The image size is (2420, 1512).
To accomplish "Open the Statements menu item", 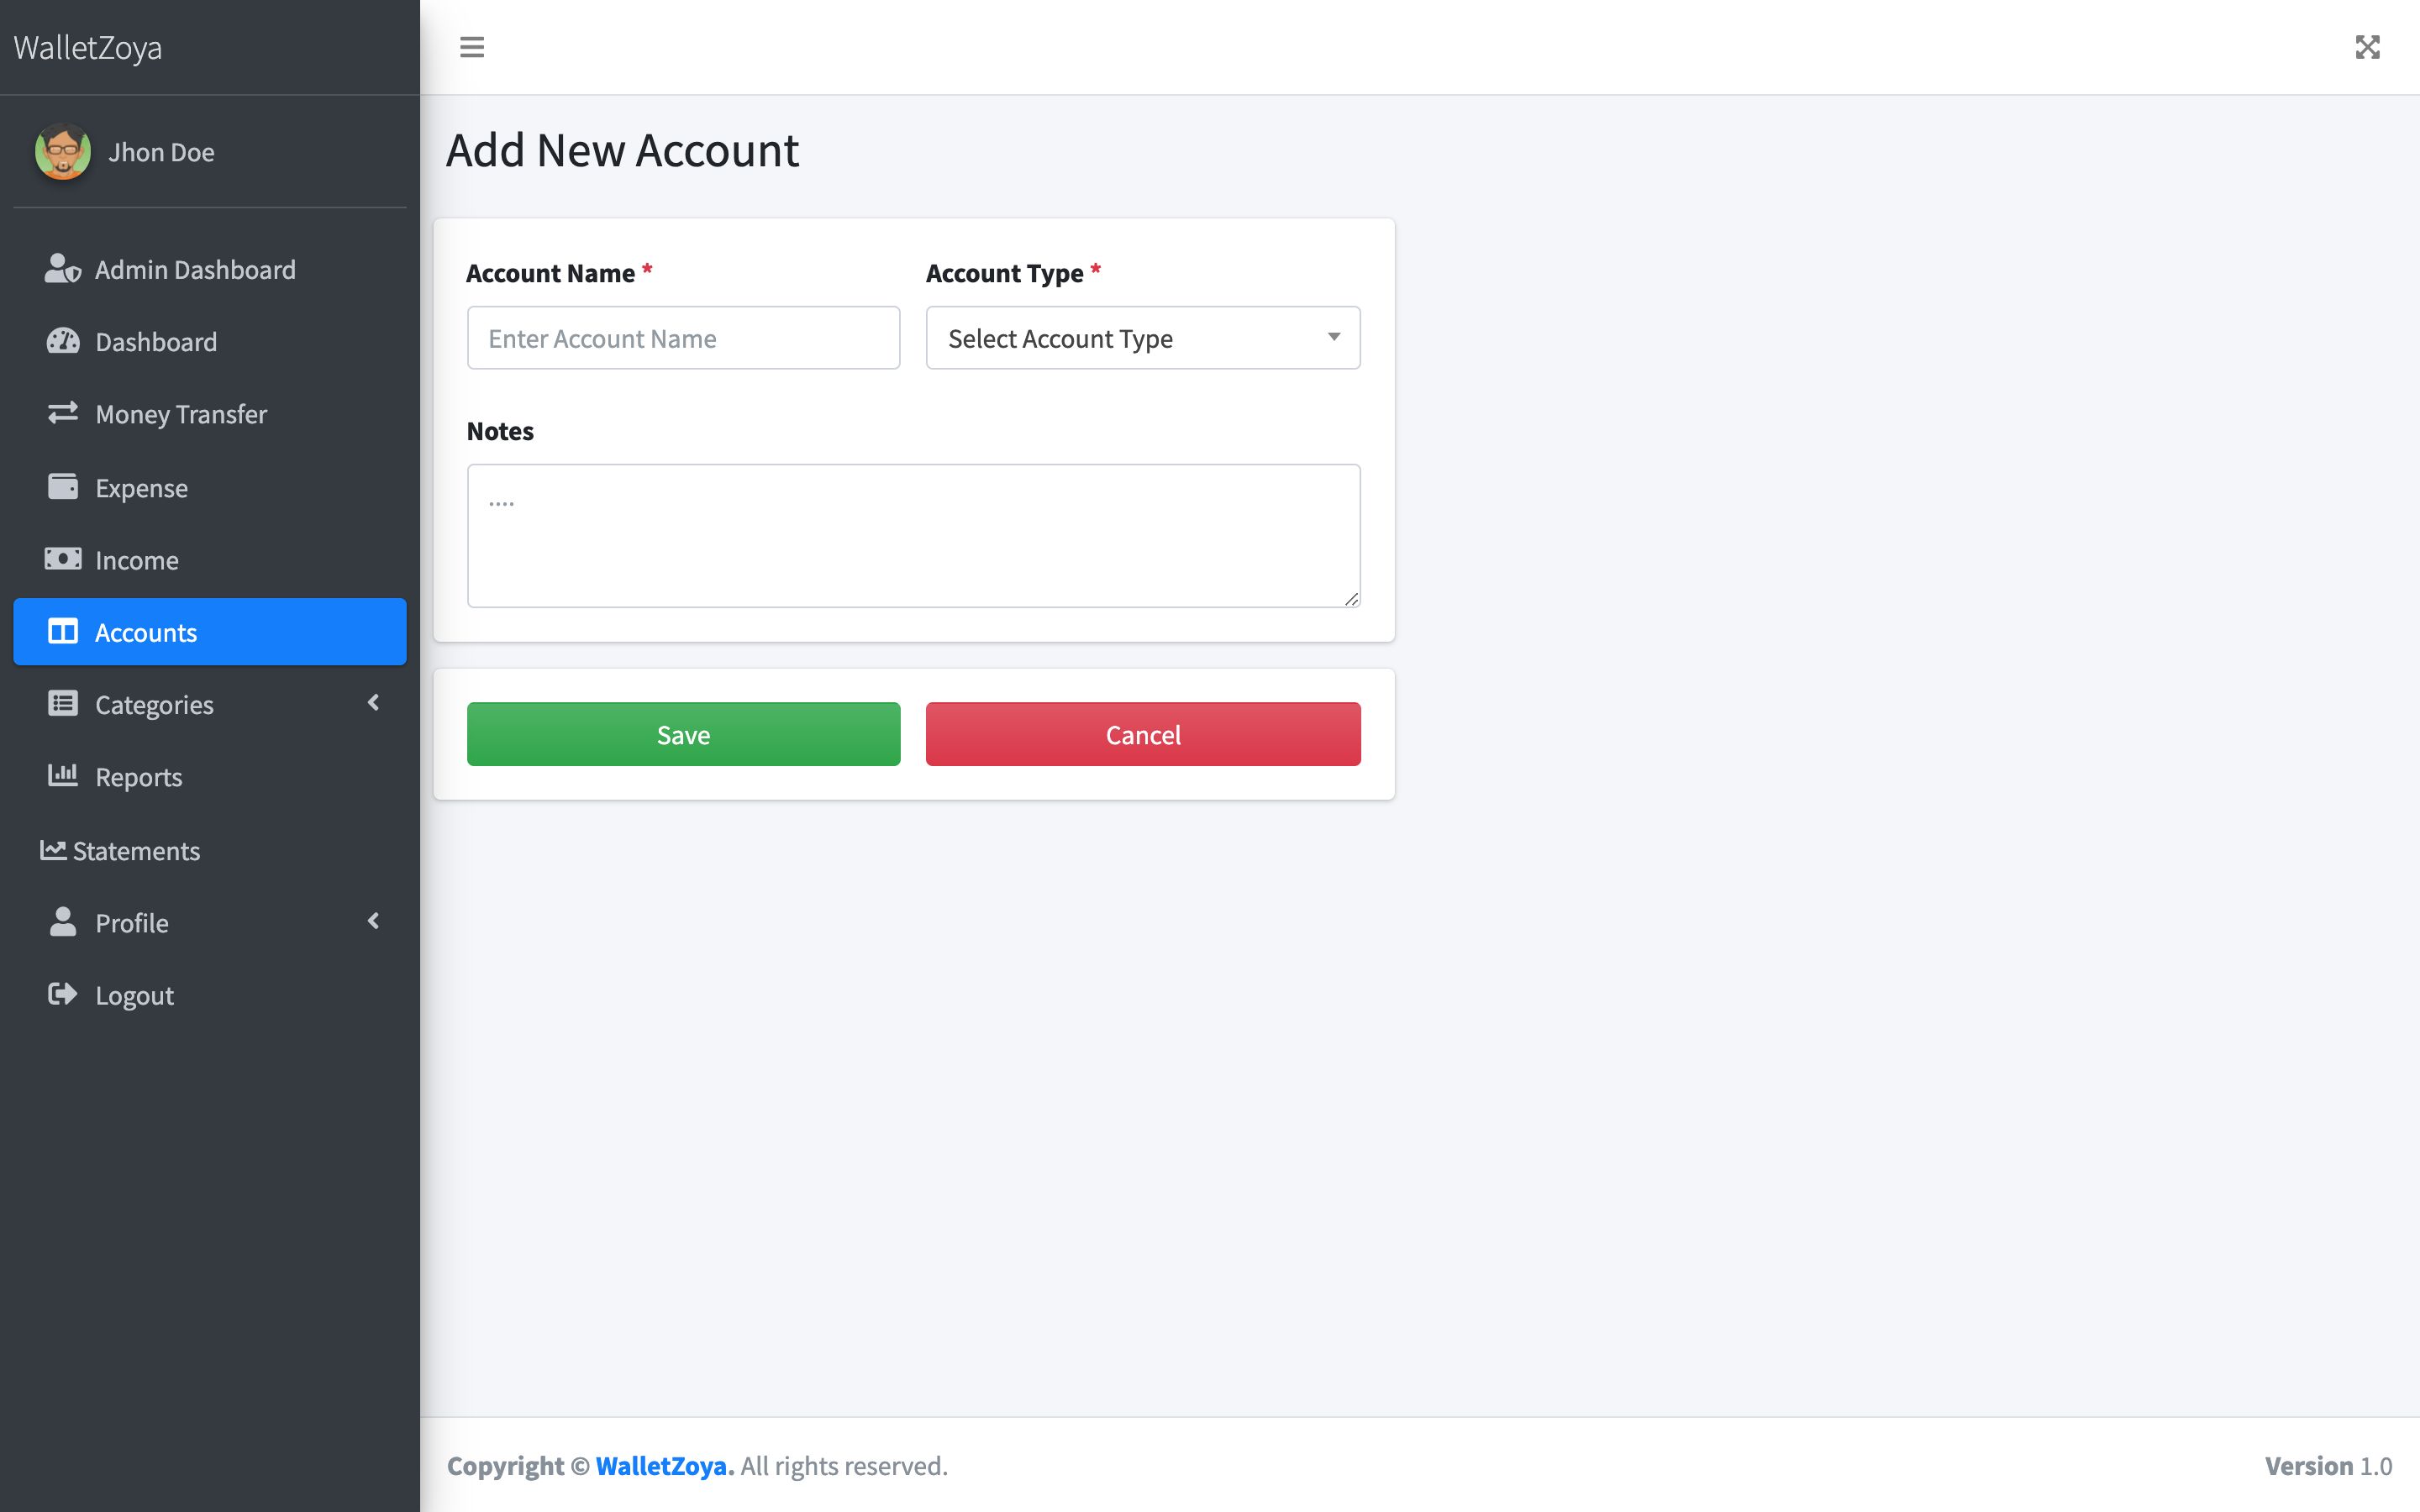I will tap(210, 850).
